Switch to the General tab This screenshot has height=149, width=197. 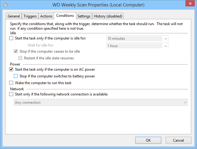14,16
